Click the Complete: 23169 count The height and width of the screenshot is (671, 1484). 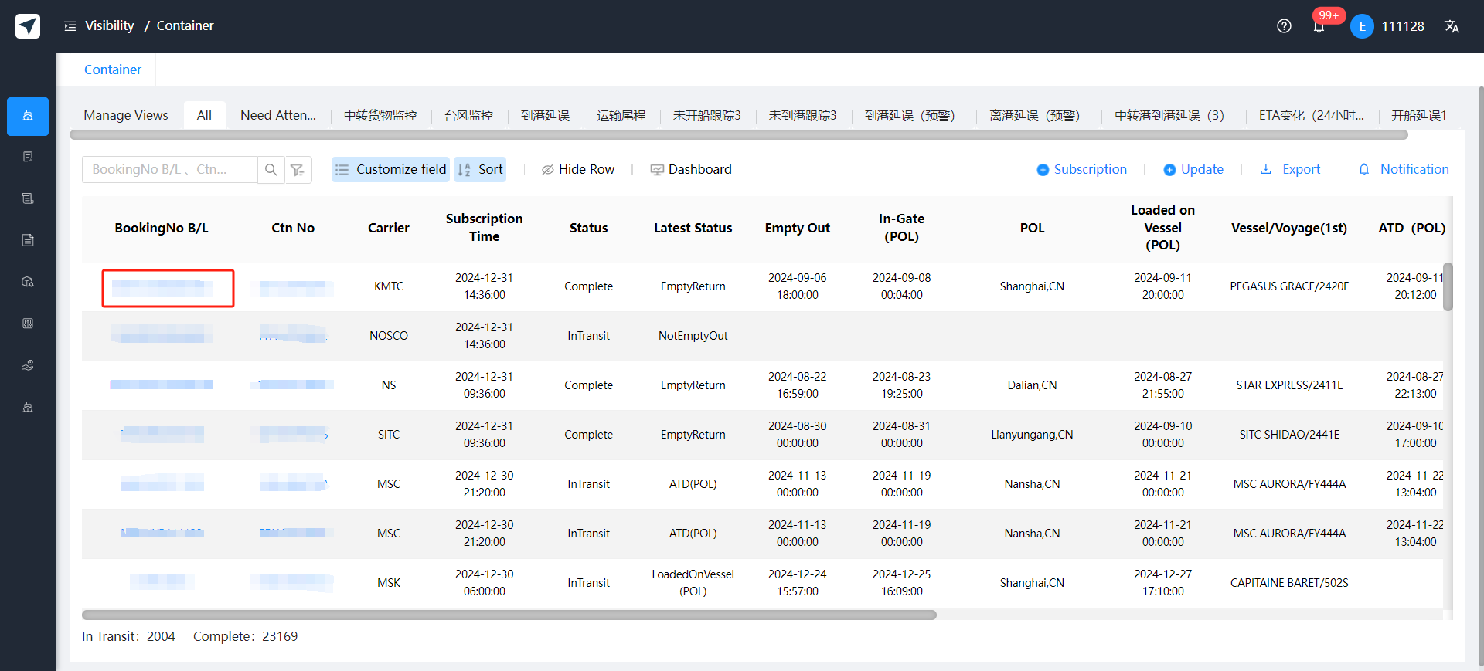245,636
